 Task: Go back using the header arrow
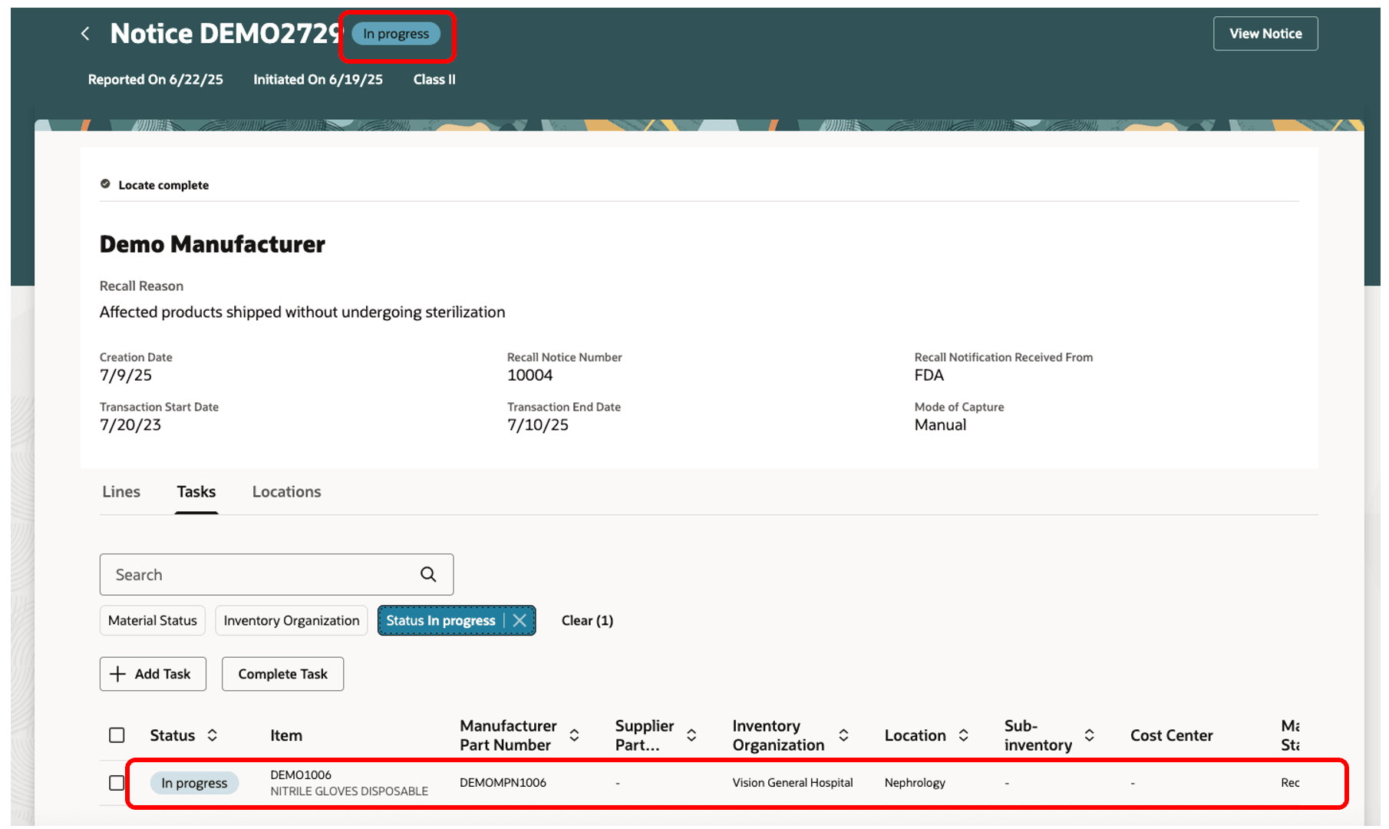click(85, 34)
